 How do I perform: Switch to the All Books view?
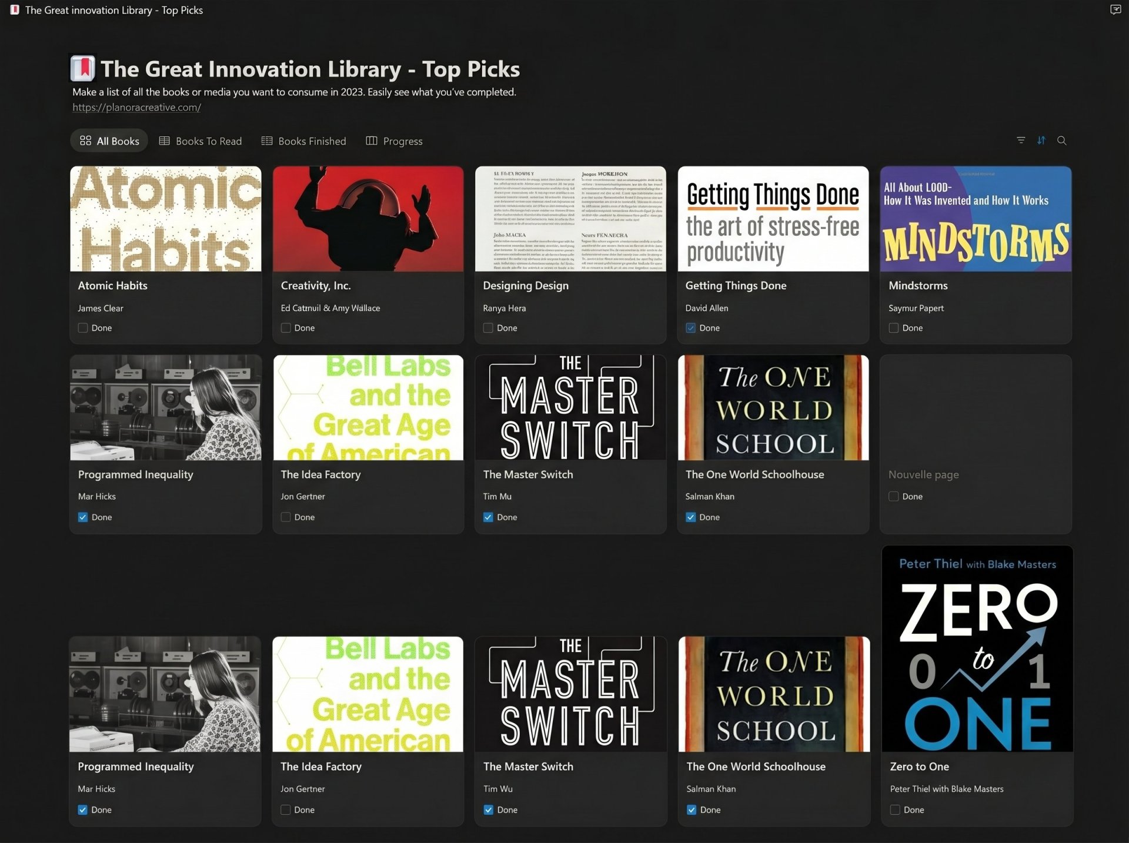(x=109, y=141)
